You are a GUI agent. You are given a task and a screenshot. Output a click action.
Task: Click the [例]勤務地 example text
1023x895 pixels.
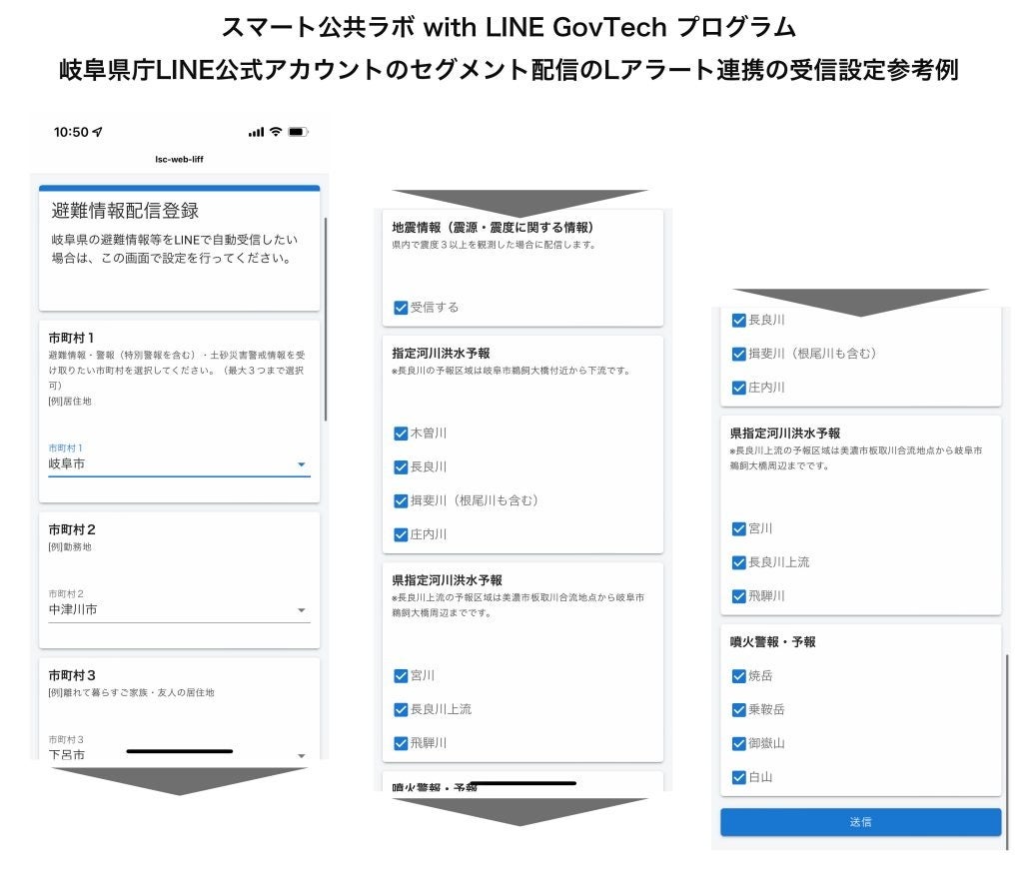point(70,546)
